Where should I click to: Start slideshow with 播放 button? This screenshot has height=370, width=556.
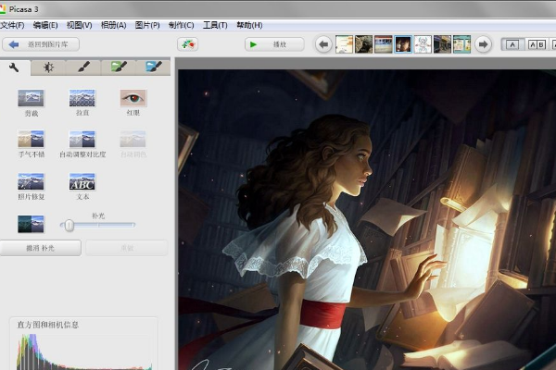[x=274, y=44]
